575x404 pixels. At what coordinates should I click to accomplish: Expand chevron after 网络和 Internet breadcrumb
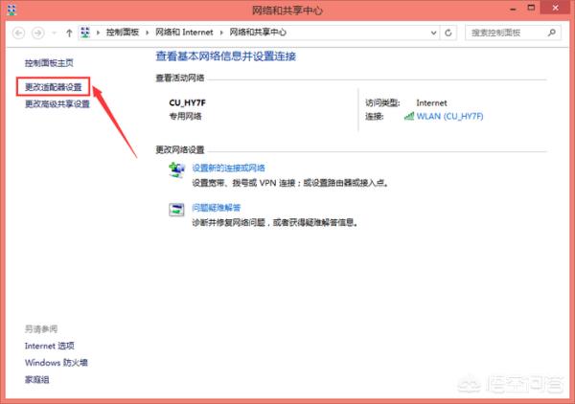pos(221,33)
